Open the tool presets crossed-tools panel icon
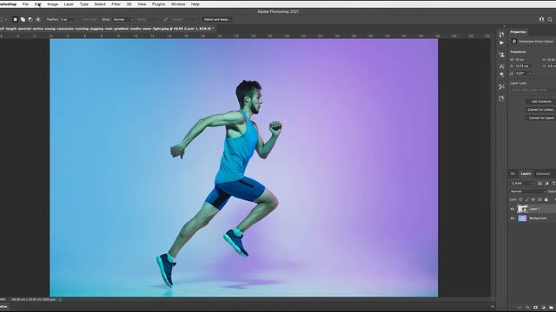Image resolution: width=556 pixels, height=312 pixels. coord(501,87)
